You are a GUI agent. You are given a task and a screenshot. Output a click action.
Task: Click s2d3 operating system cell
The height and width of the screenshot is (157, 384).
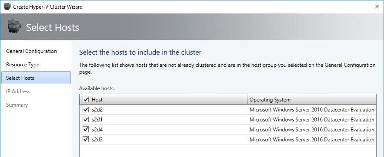coord(312,140)
